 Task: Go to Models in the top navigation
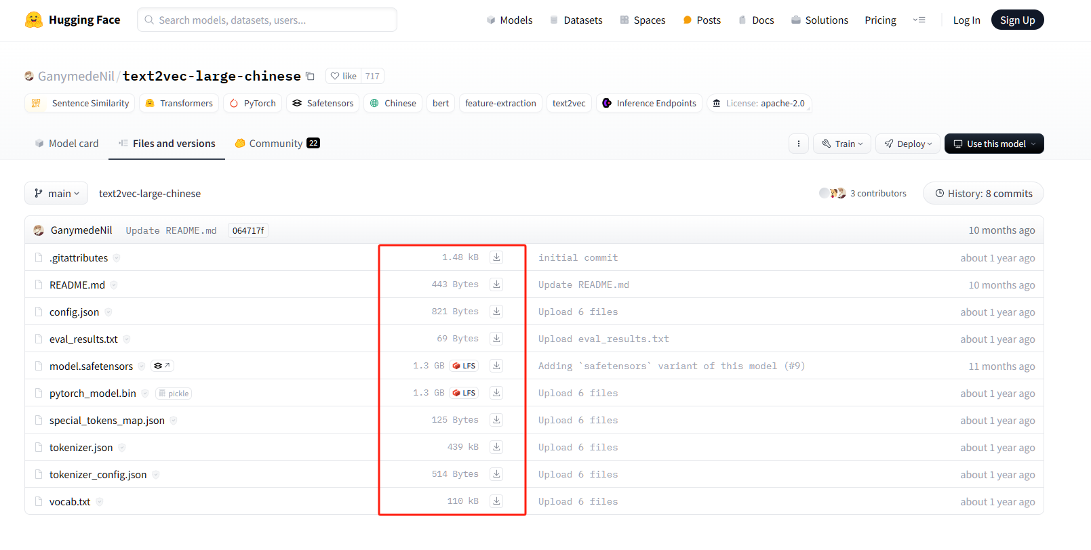(x=509, y=20)
